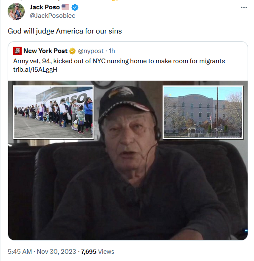Click the 1h timestamp of quoted post
Screen dimensions: 254x261
[112, 51]
